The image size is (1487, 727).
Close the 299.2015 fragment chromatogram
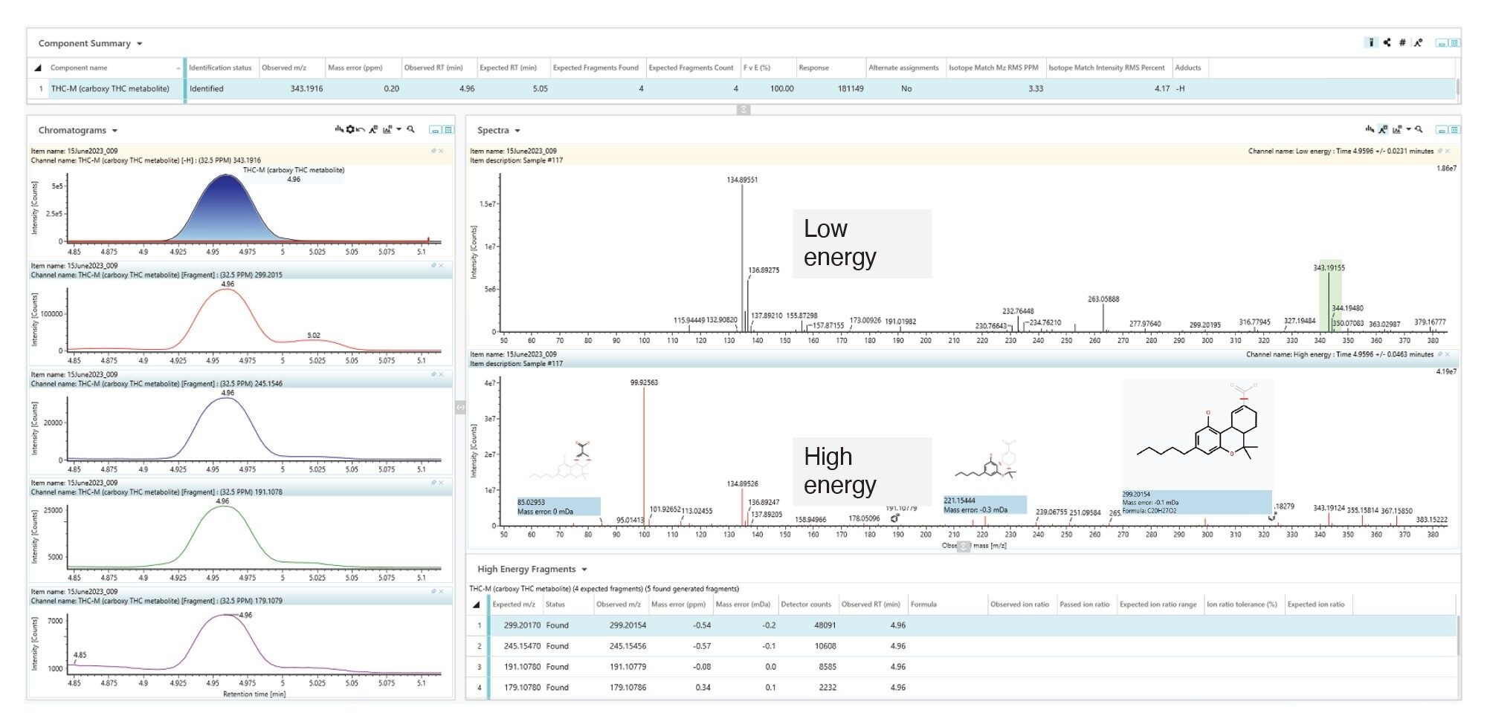441,265
